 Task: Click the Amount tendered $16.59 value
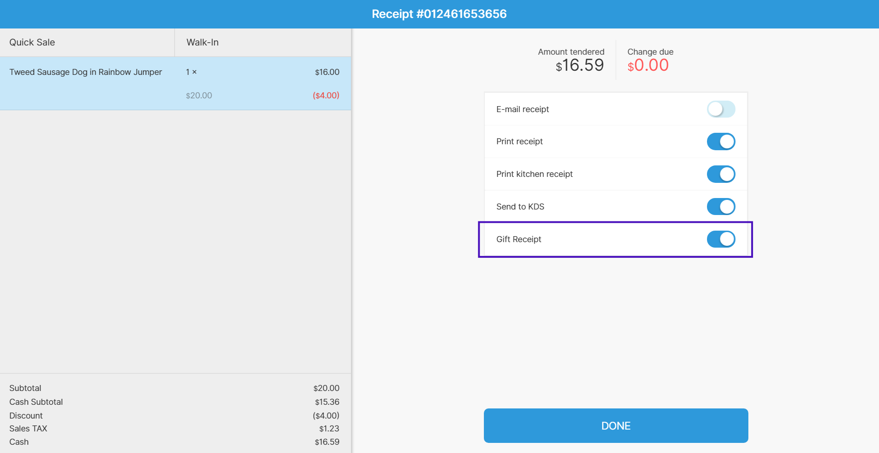pos(580,65)
